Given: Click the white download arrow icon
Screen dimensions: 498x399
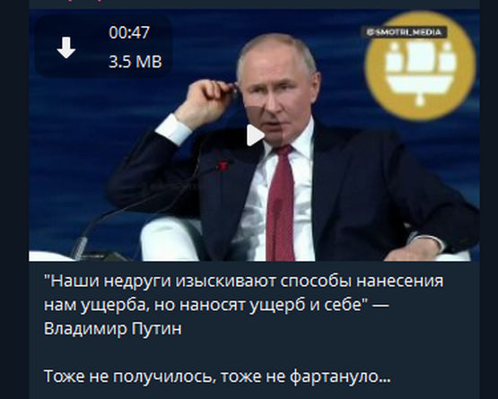Looking at the screenshot, I should tap(66, 48).
